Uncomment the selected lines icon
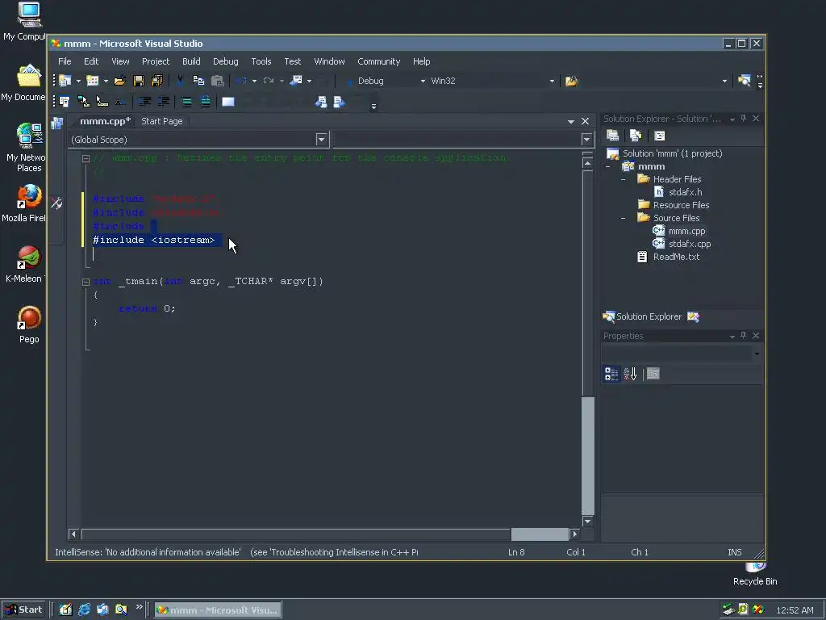 pos(206,101)
